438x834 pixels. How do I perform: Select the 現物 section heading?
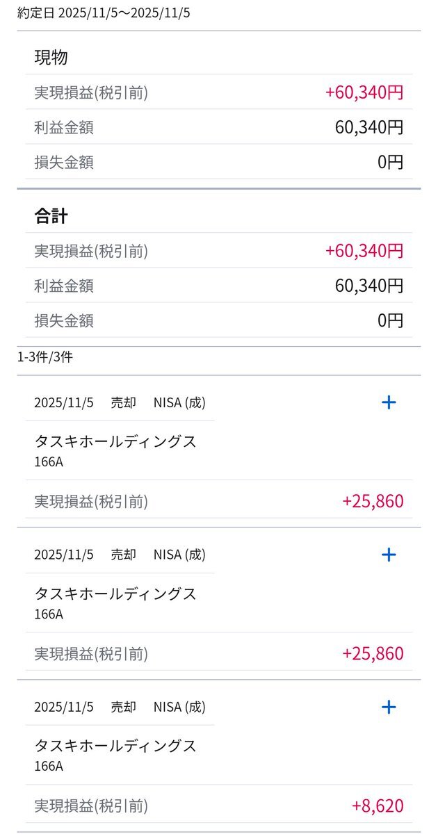coord(51,58)
